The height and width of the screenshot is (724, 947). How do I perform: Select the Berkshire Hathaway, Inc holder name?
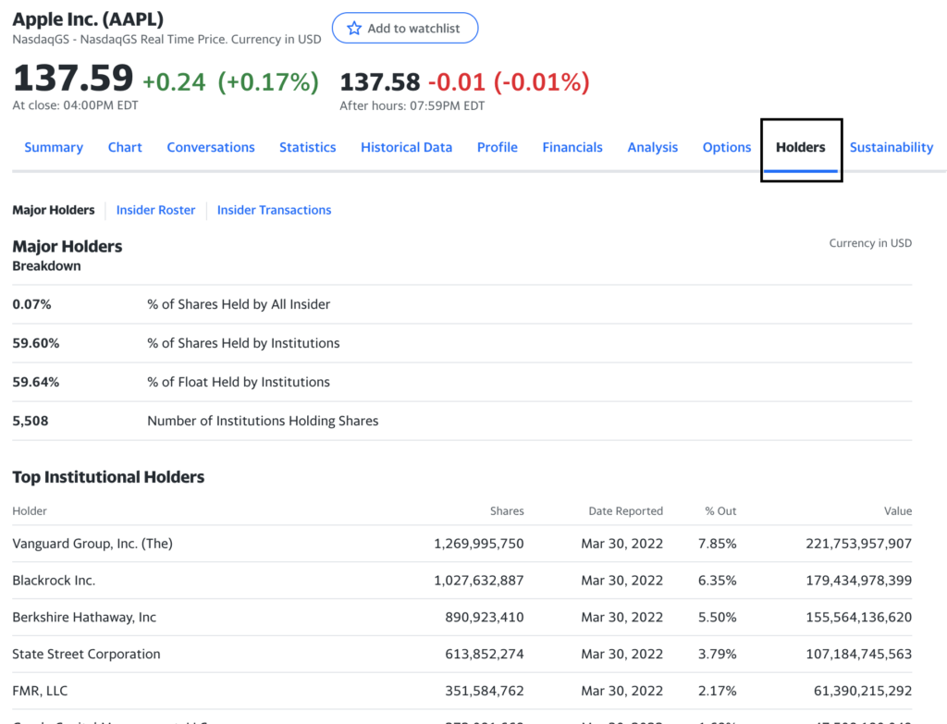[x=84, y=617]
